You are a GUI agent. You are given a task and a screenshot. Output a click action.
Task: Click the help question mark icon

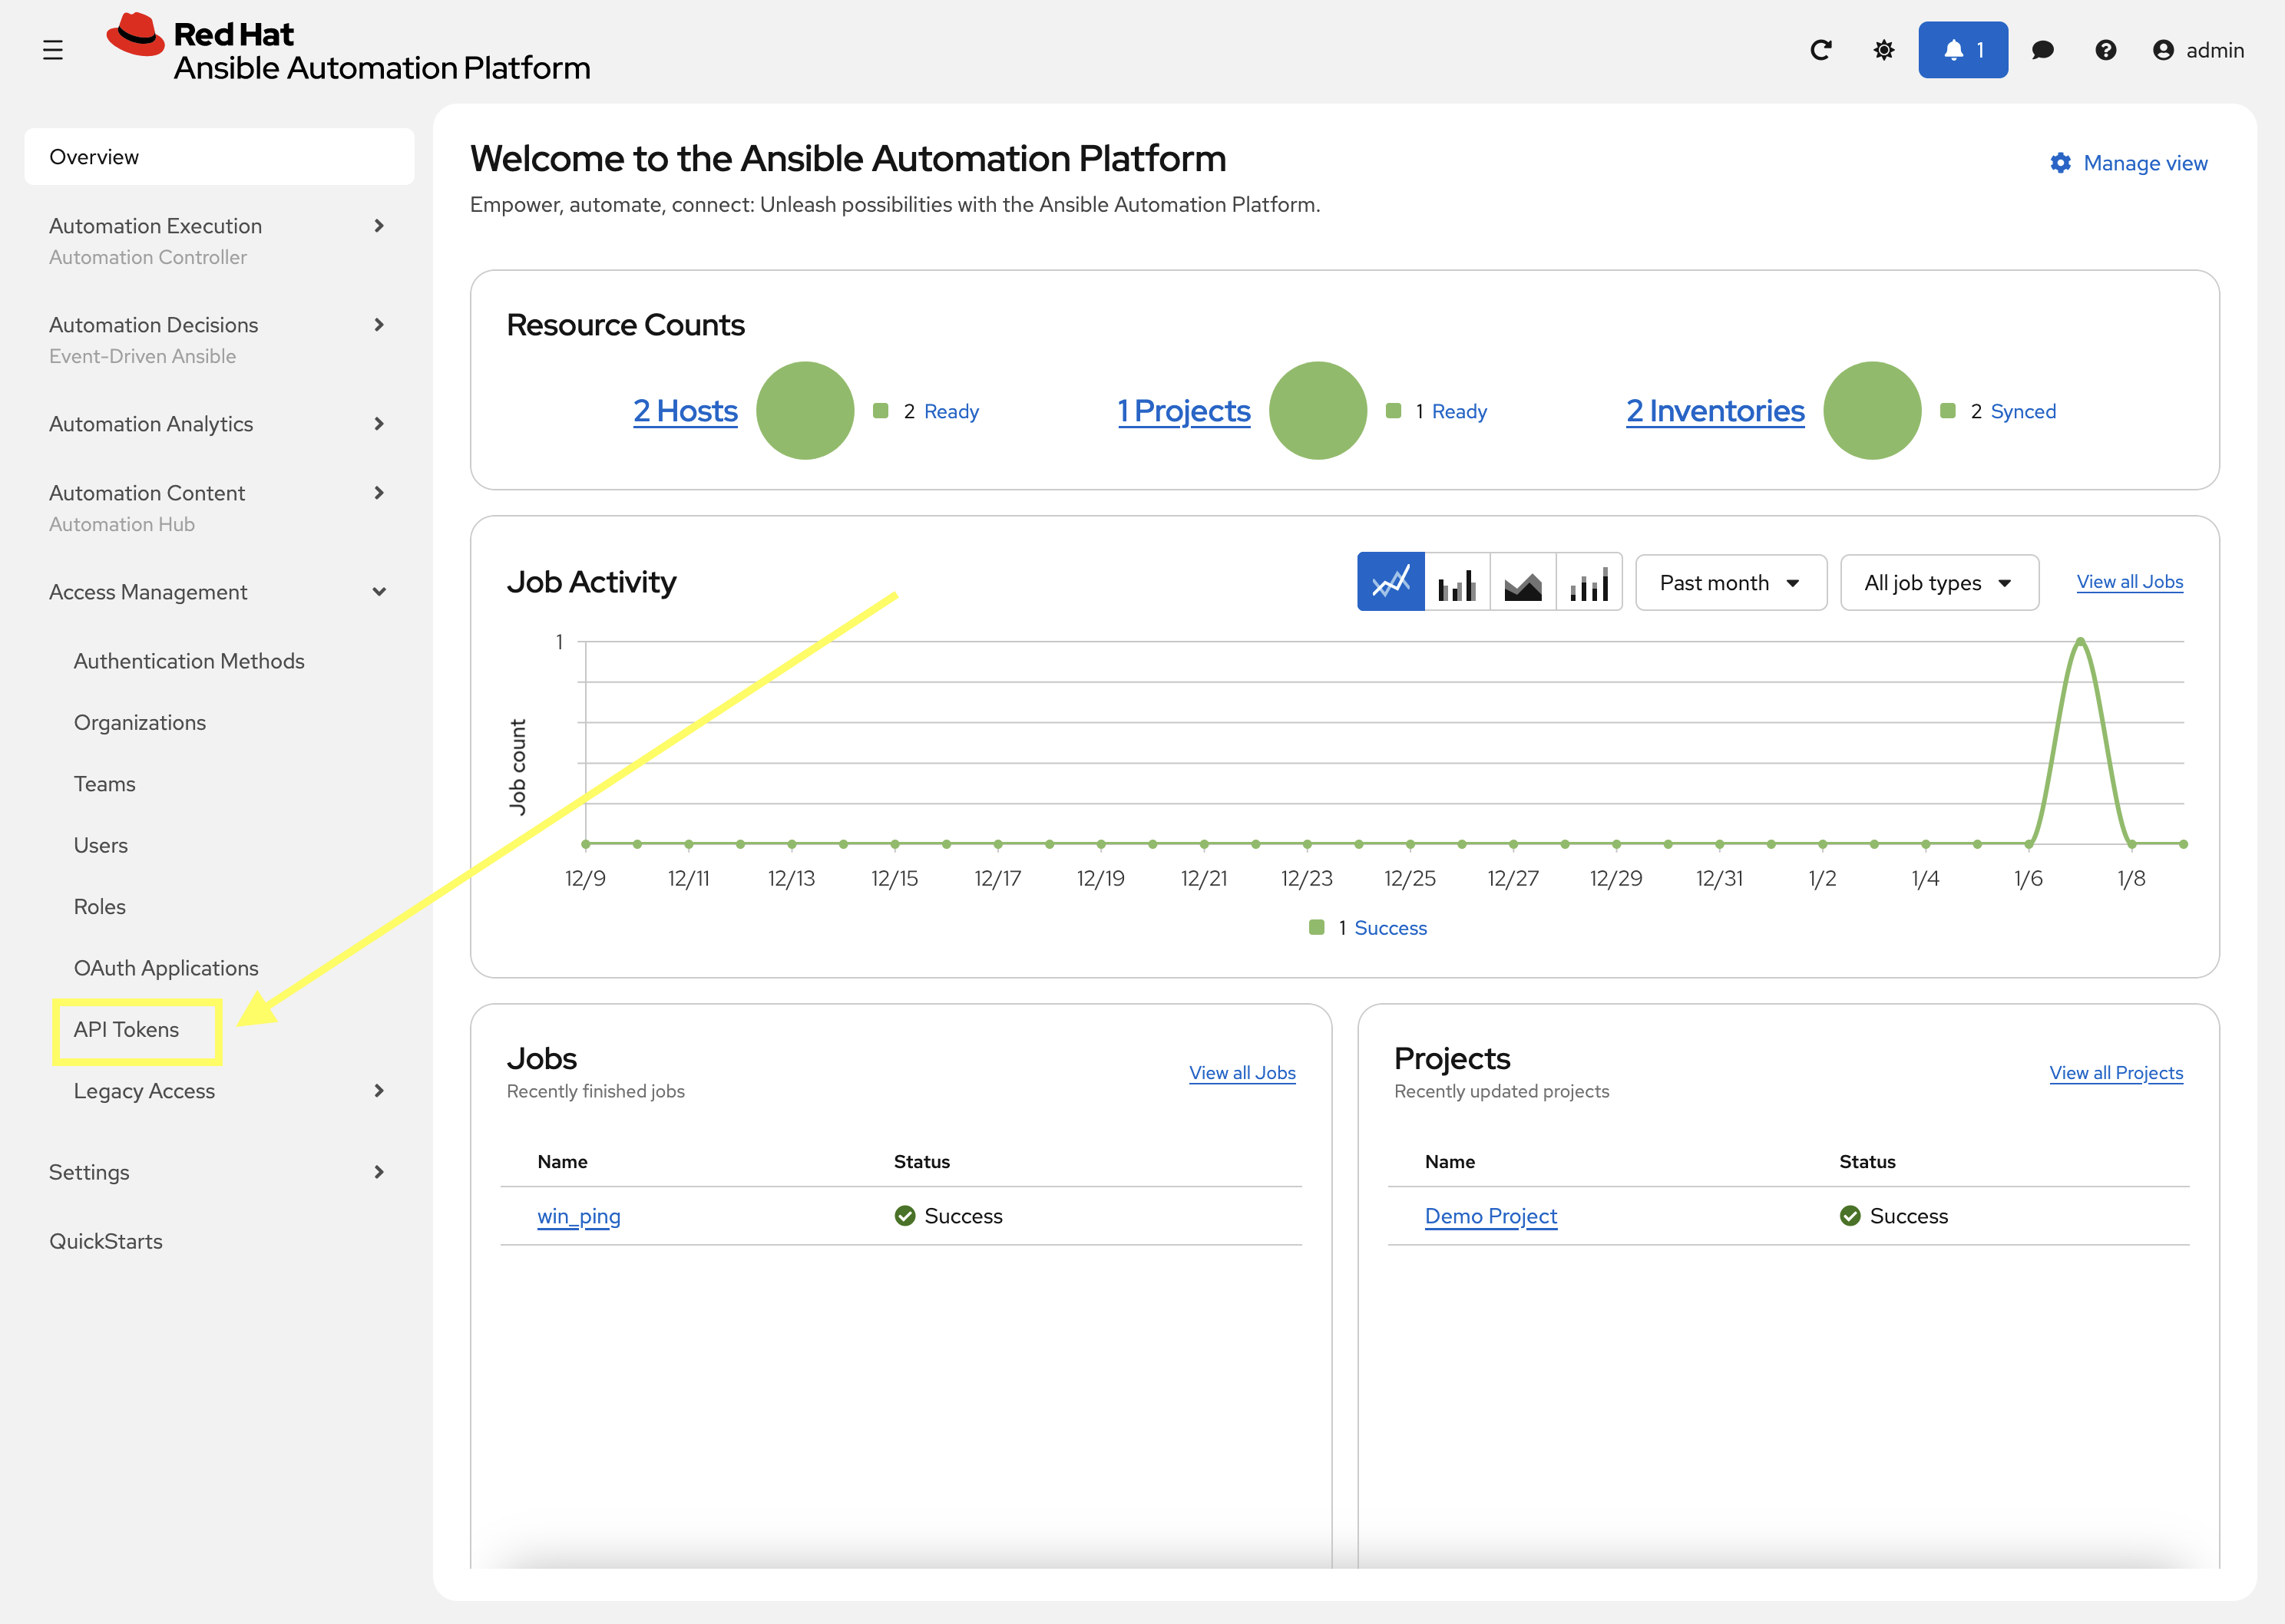pos(2105,50)
